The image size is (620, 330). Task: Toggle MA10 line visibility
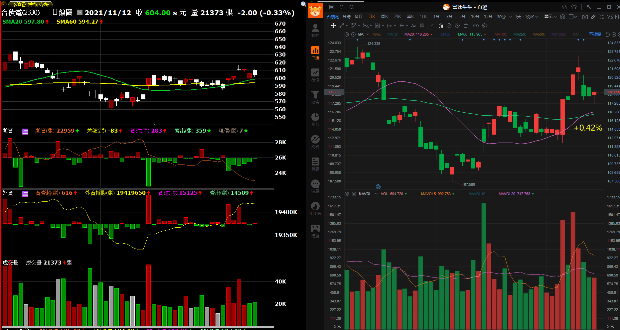[x=392, y=34]
